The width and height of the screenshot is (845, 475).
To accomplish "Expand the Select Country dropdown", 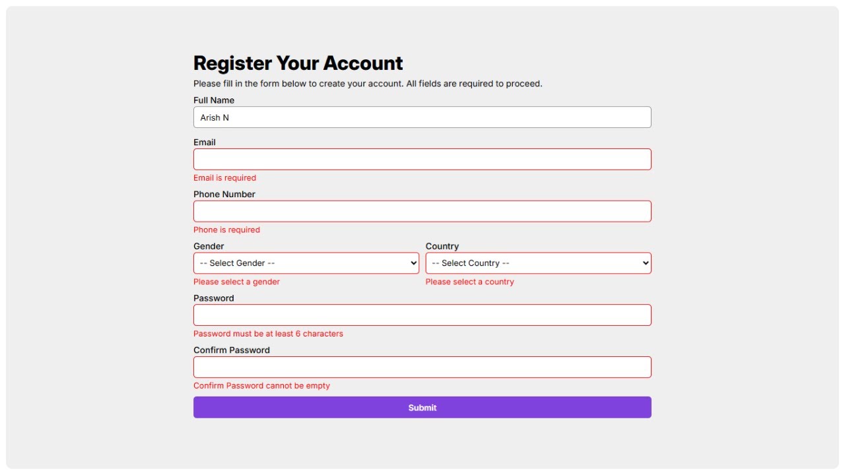I will 538,263.
